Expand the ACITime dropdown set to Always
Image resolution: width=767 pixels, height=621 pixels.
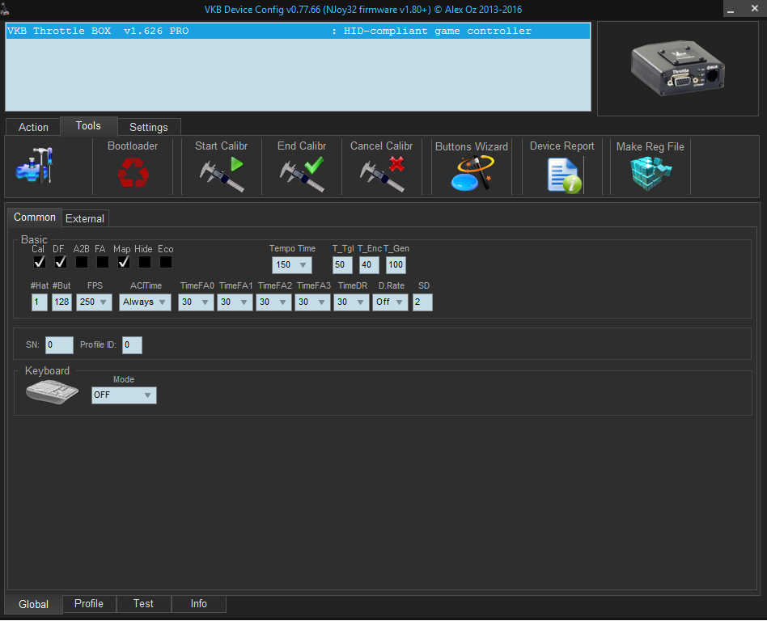click(x=145, y=302)
